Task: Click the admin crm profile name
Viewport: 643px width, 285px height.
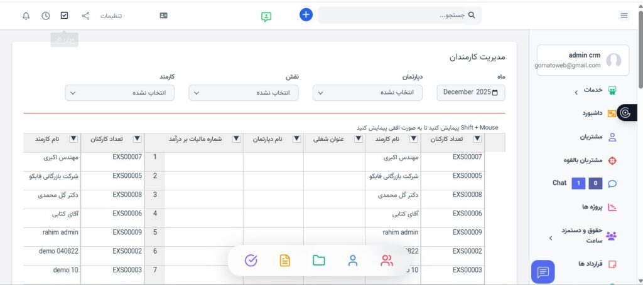Action: click(x=585, y=55)
